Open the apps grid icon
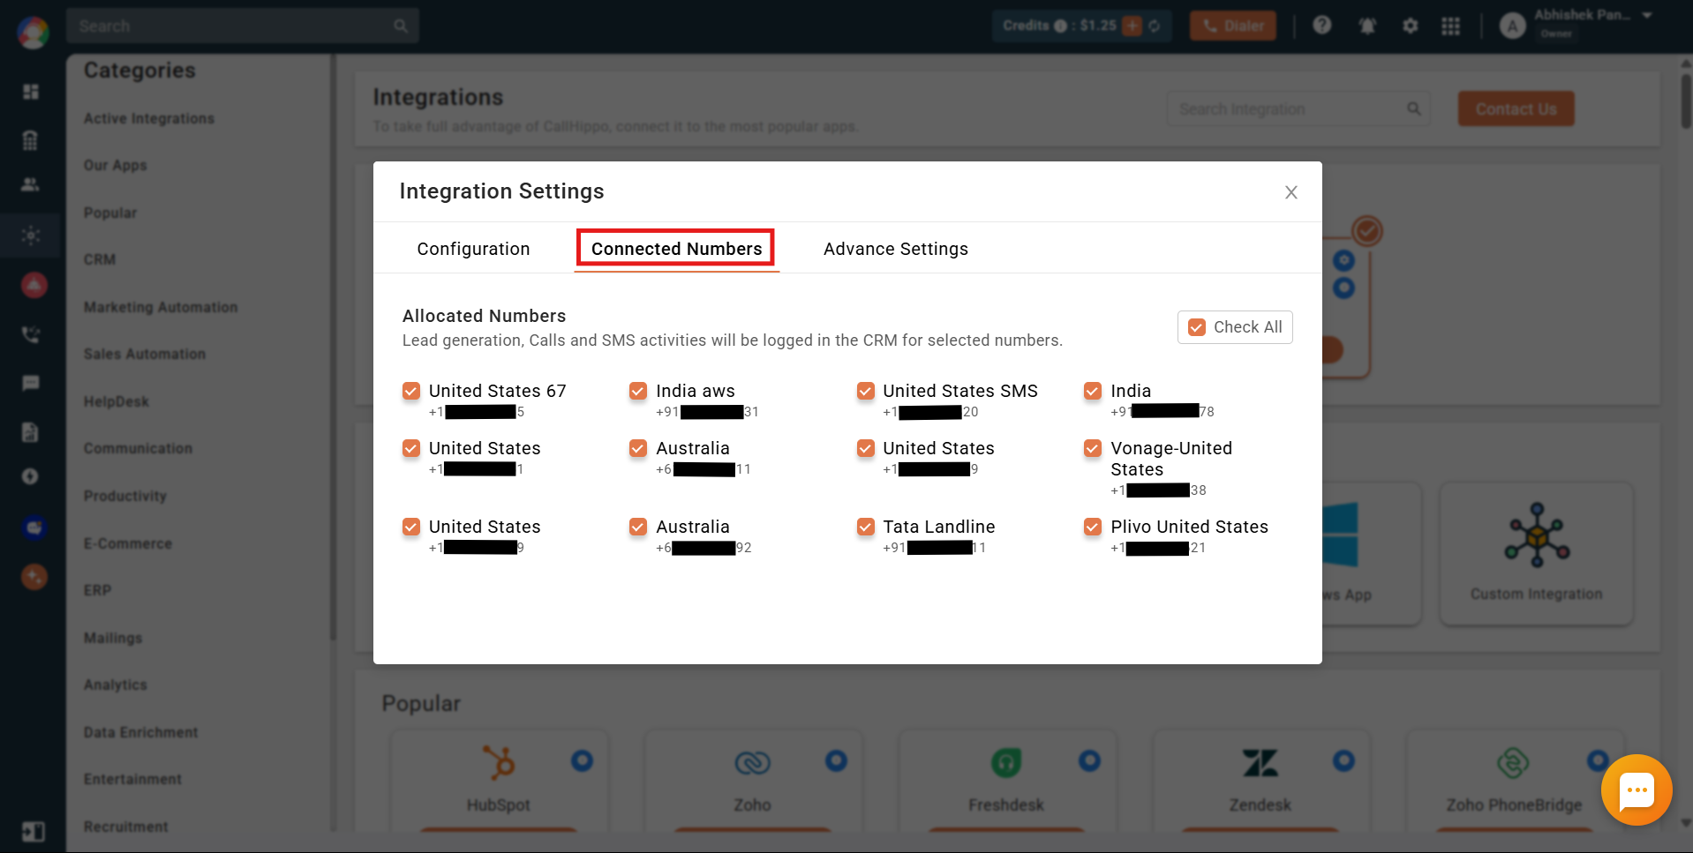This screenshot has height=853, width=1693. 1450,26
